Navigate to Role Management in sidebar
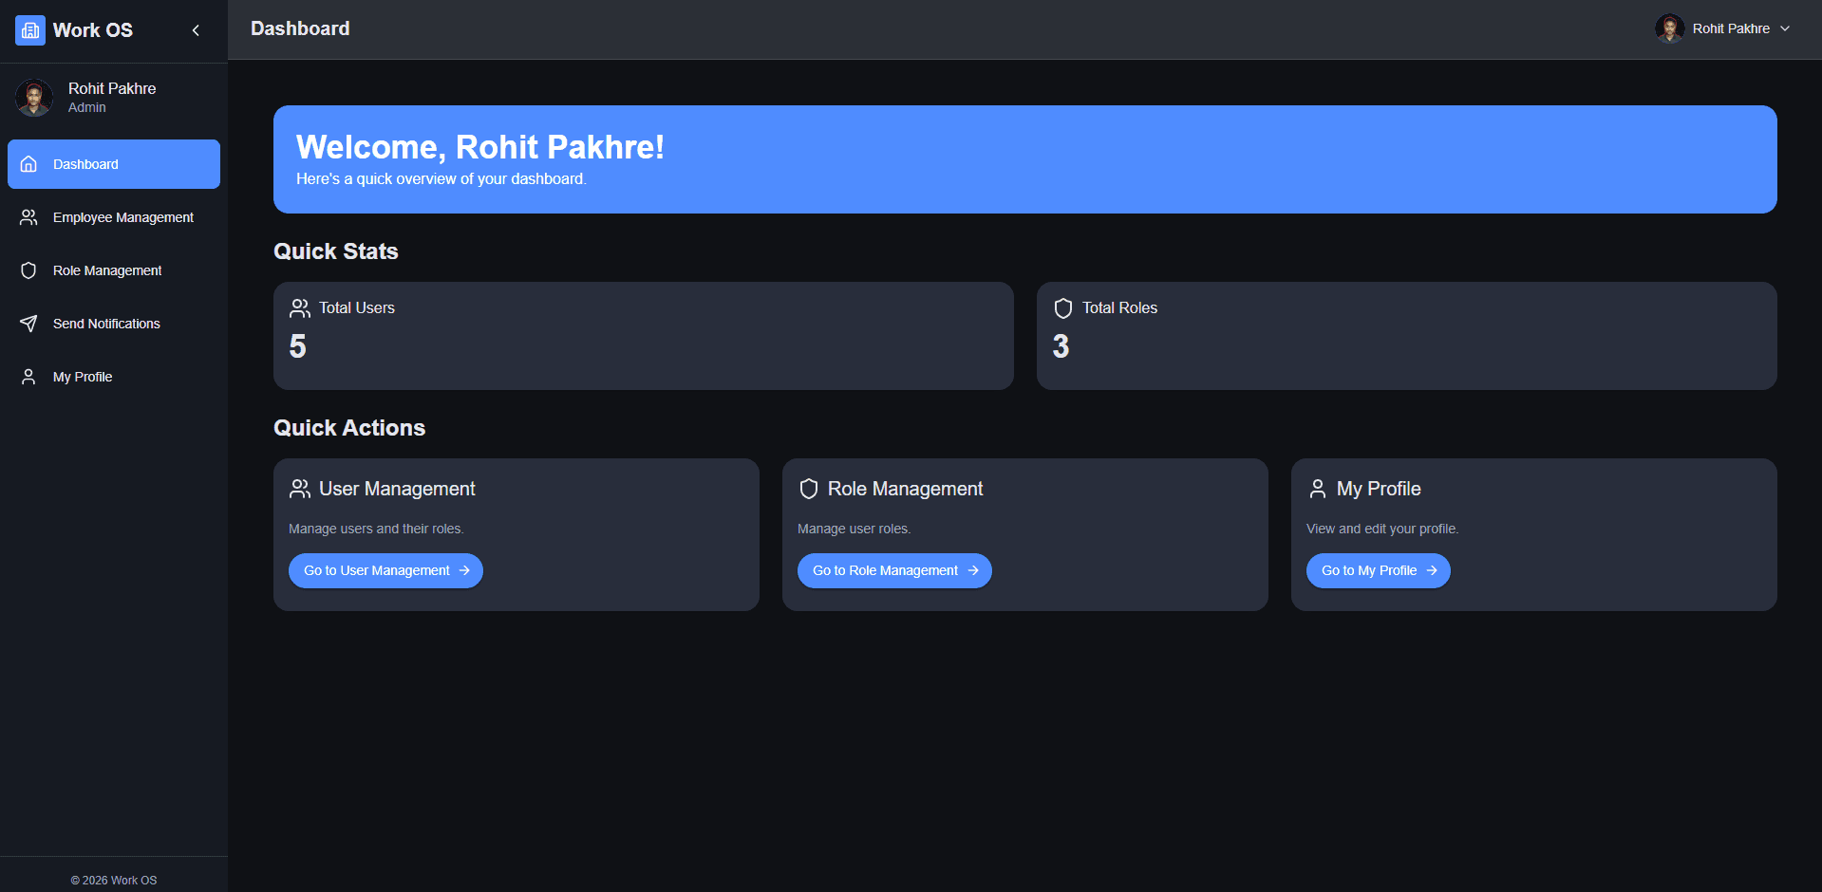Viewport: 1822px width, 892px height. click(107, 270)
